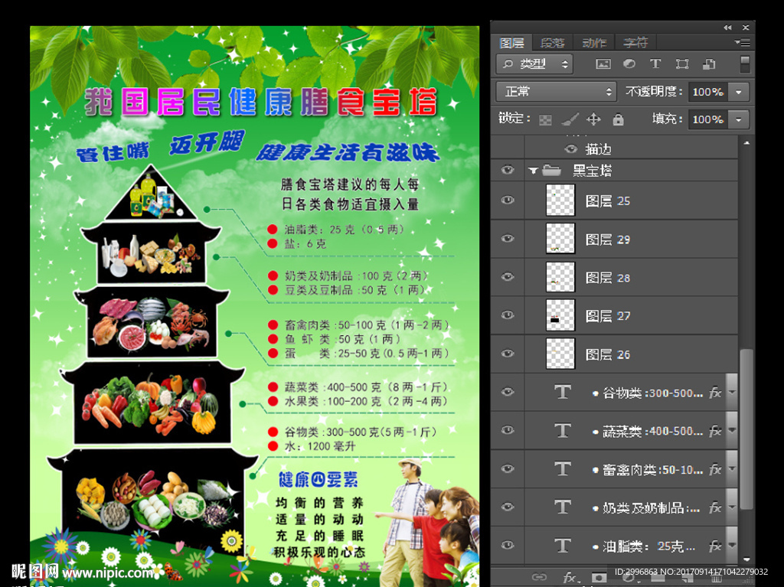
Task: Click the T icon of 奶类及奶制品 text layer
Action: pyautogui.click(x=563, y=507)
